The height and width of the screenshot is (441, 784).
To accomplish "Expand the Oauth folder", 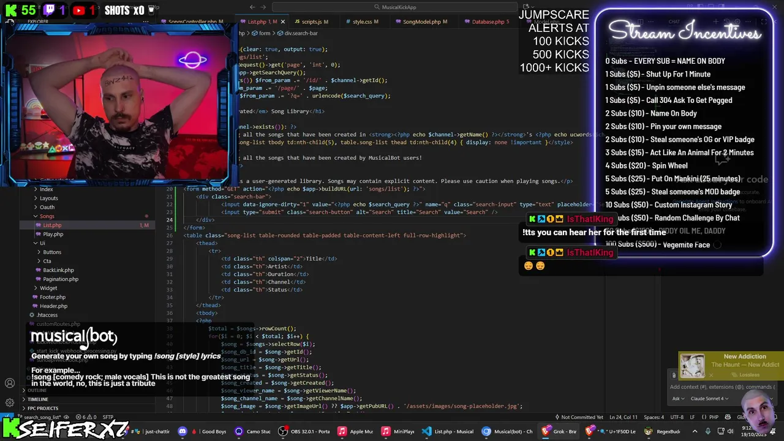I will point(47,207).
